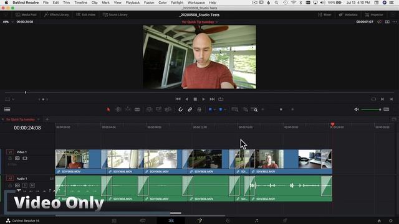
Task: Toggle the Position Lock padlock
Action: [x=199, y=110]
